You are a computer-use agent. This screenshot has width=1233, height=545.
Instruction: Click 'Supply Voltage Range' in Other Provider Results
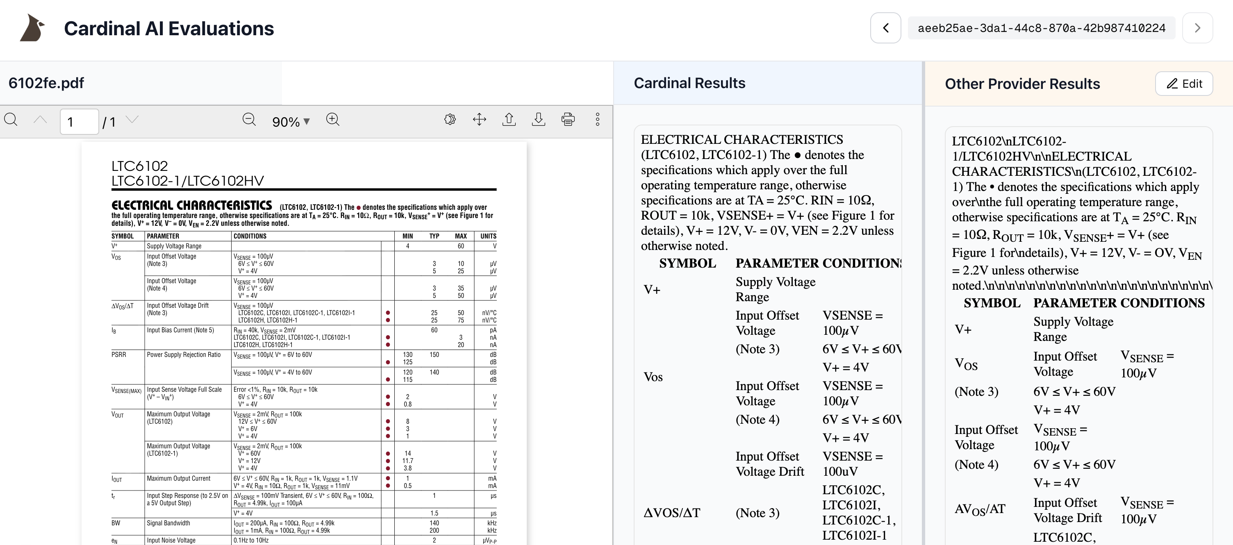click(1073, 329)
